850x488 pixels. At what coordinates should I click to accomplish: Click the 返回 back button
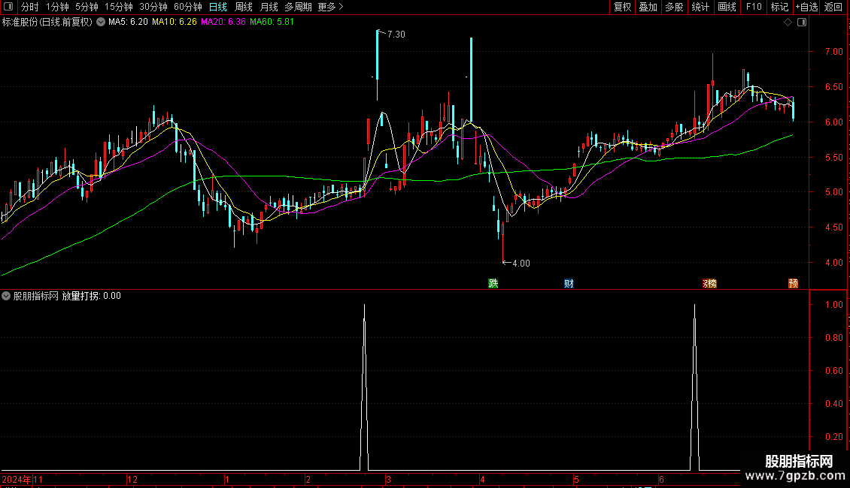(x=833, y=7)
